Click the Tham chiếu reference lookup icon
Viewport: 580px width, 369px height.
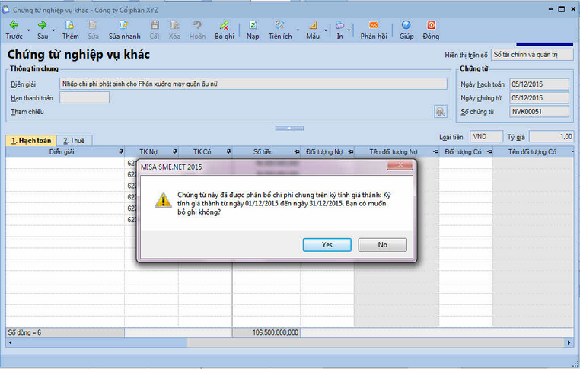click(x=440, y=111)
